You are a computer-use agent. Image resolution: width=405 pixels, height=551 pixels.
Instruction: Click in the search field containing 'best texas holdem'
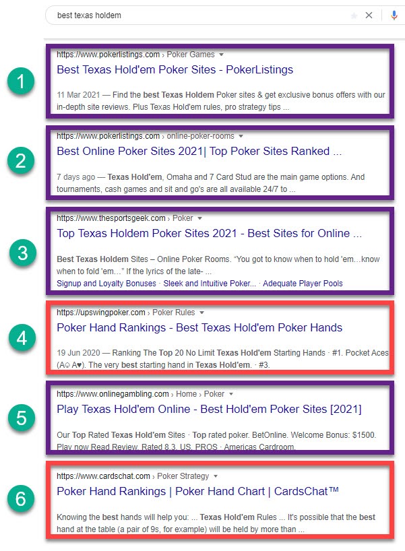[x=195, y=15]
